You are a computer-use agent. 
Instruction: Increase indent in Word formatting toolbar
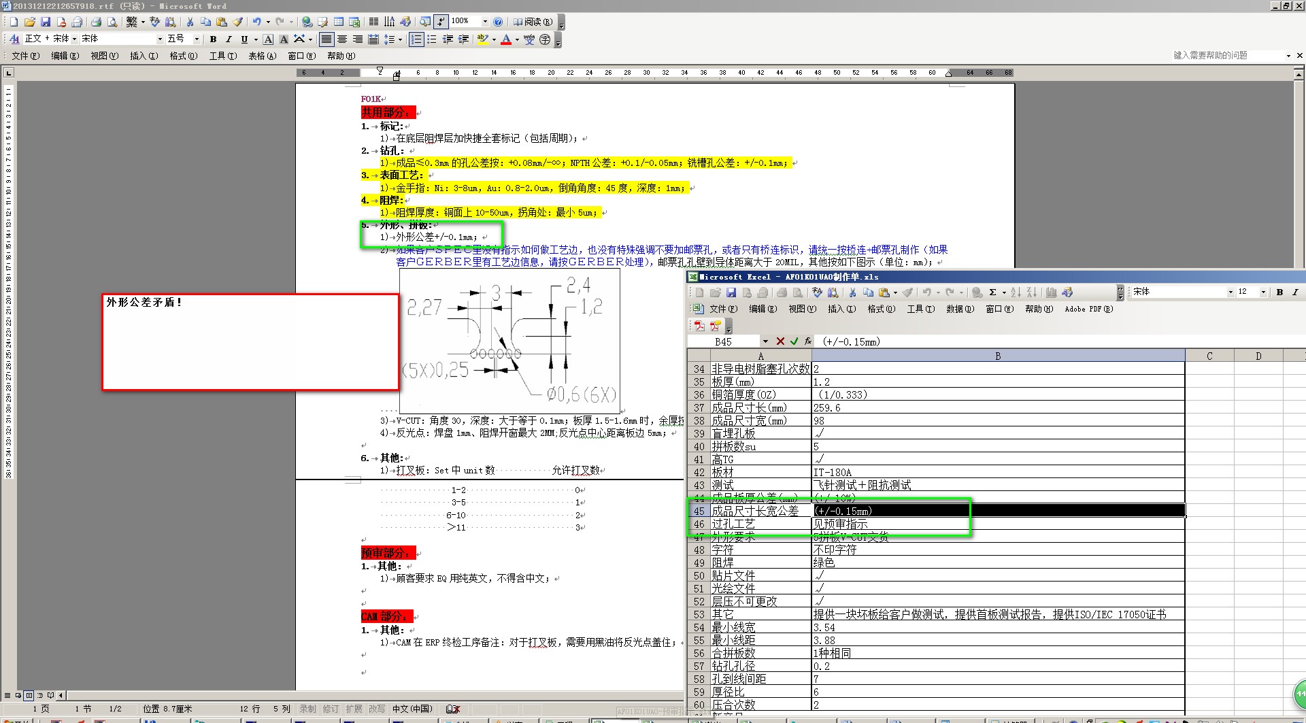pos(463,39)
